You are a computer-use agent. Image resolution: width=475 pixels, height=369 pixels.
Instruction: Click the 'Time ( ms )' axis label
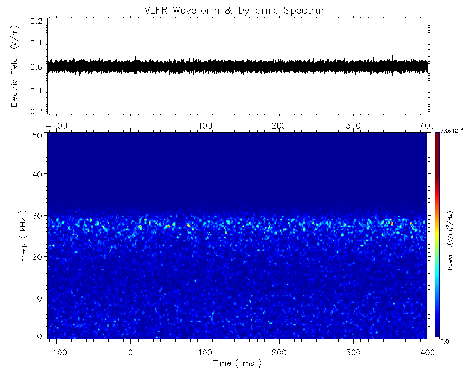(x=237, y=363)
